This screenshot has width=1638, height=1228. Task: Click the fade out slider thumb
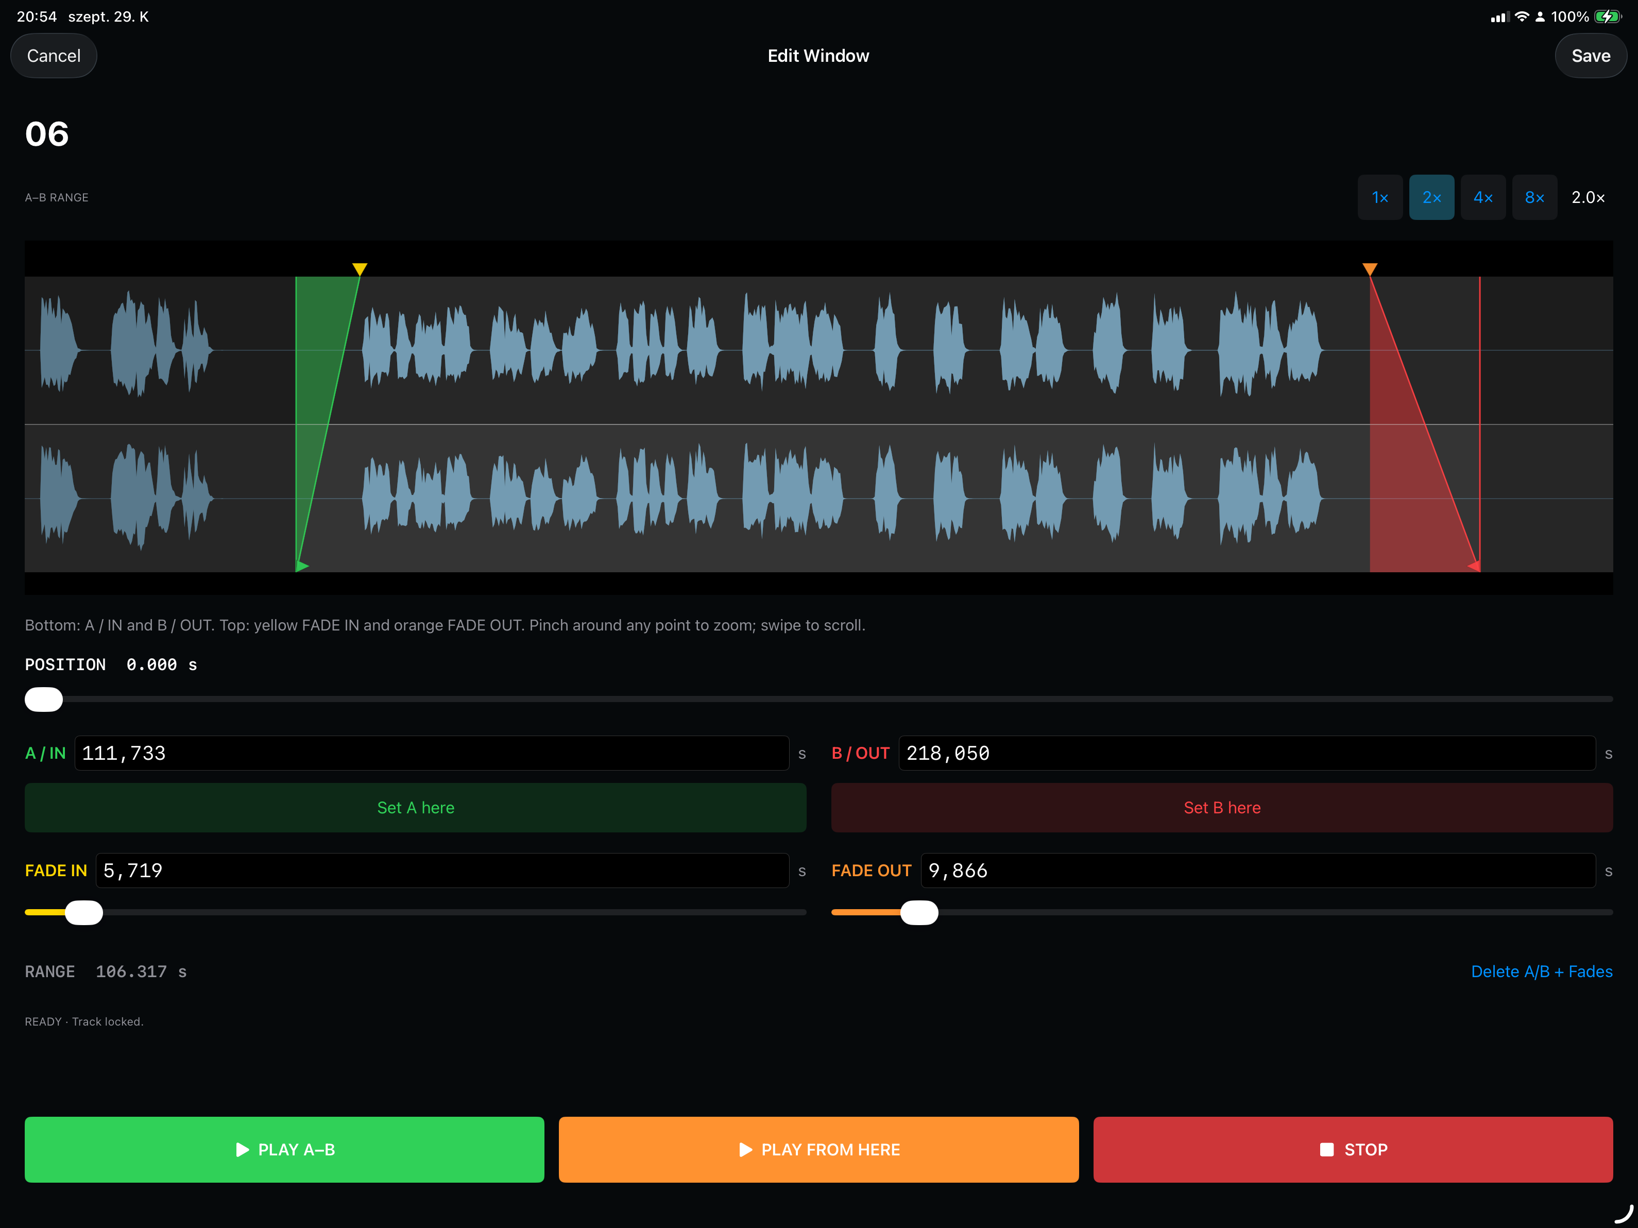point(919,912)
